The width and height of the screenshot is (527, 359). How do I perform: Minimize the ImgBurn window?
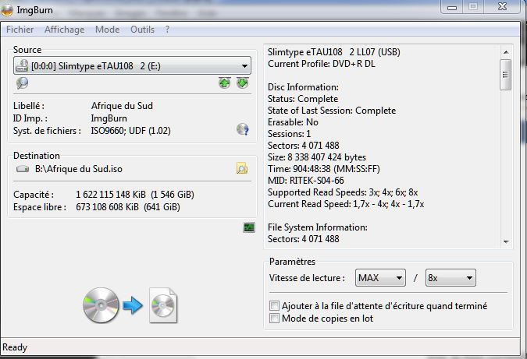(452, 7)
